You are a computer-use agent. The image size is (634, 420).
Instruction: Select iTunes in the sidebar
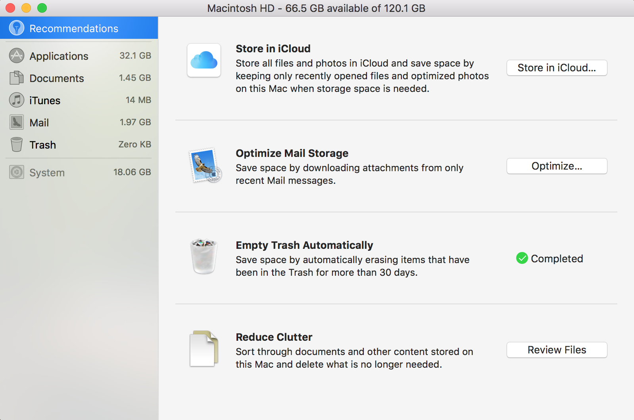(x=79, y=100)
